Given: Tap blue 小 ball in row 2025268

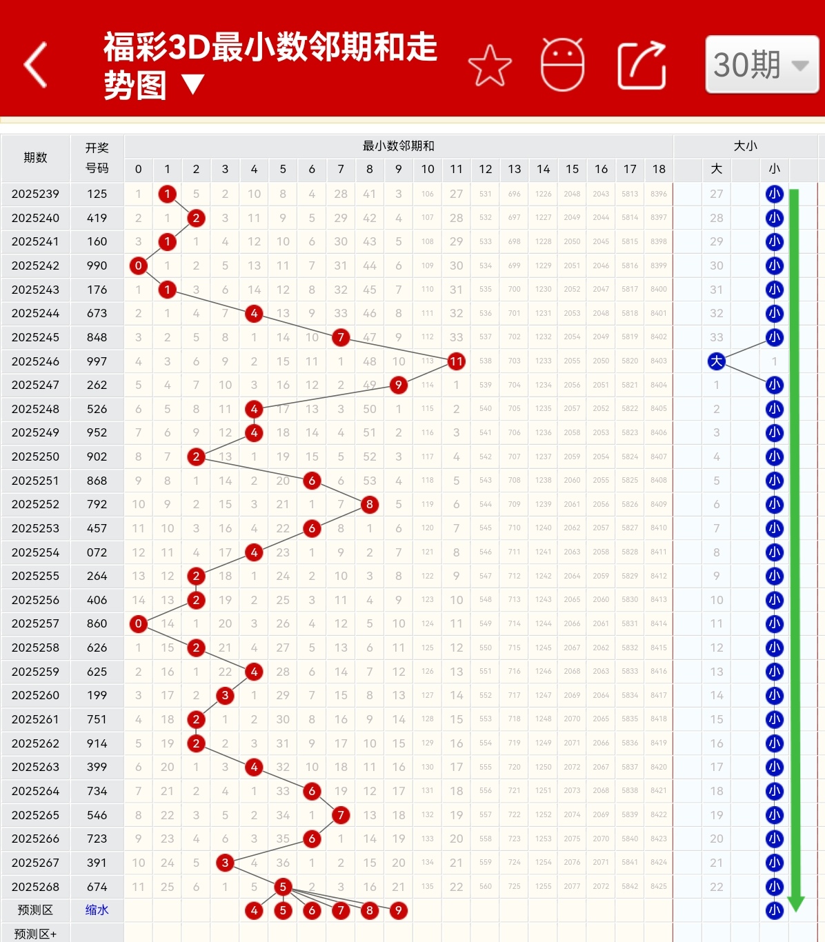Looking at the screenshot, I should [775, 887].
